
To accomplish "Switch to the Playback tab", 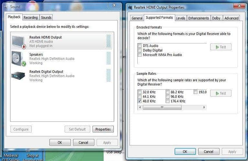I will pyautogui.click(x=14, y=17).
